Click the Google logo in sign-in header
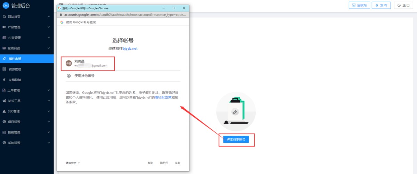417x174 pixels. (x=62, y=22)
